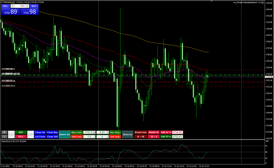Click the Edit TP >> button
The image size is (274, 168).
pos(166,136)
